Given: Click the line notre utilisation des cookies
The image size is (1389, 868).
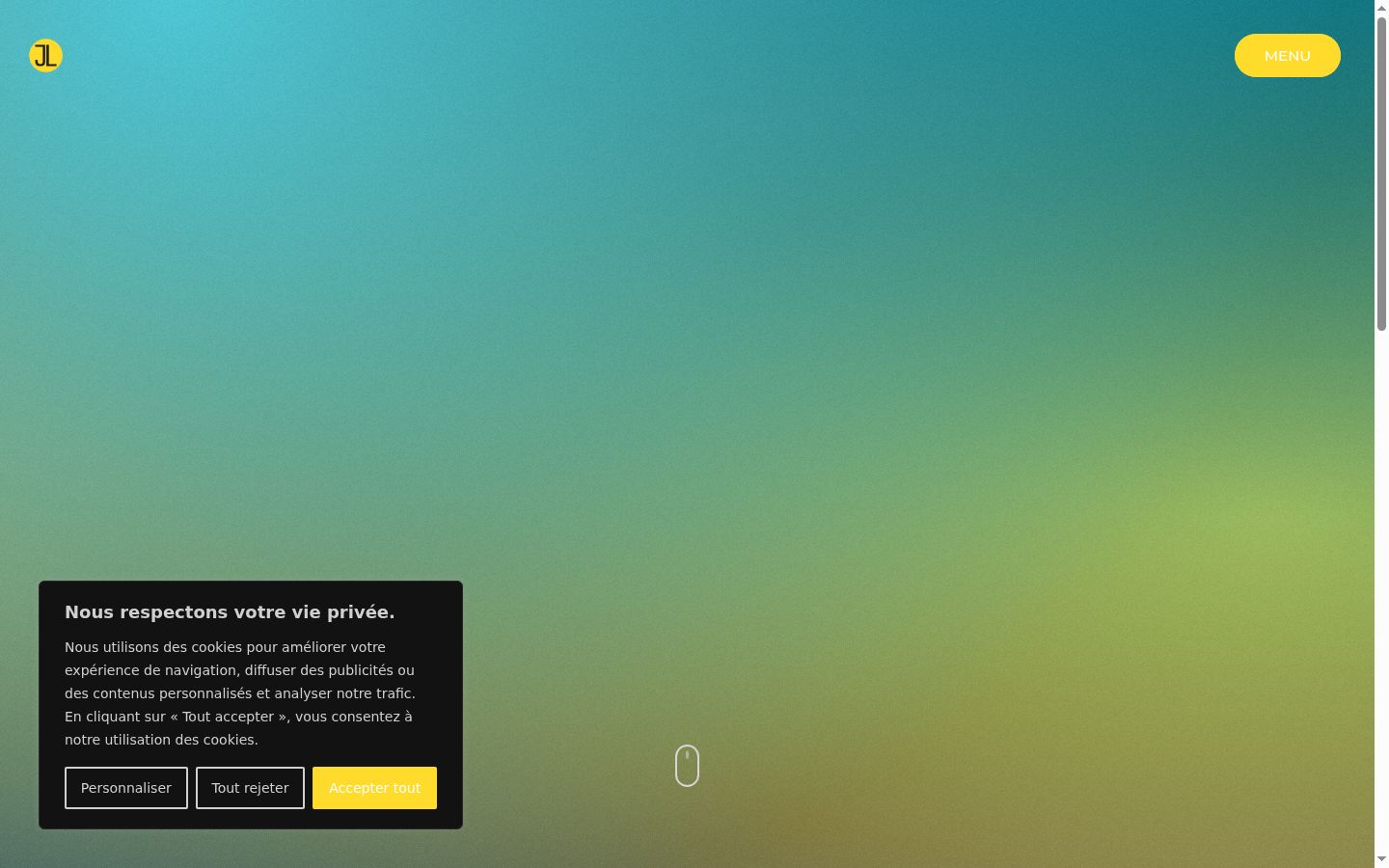Looking at the screenshot, I should click(x=161, y=740).
